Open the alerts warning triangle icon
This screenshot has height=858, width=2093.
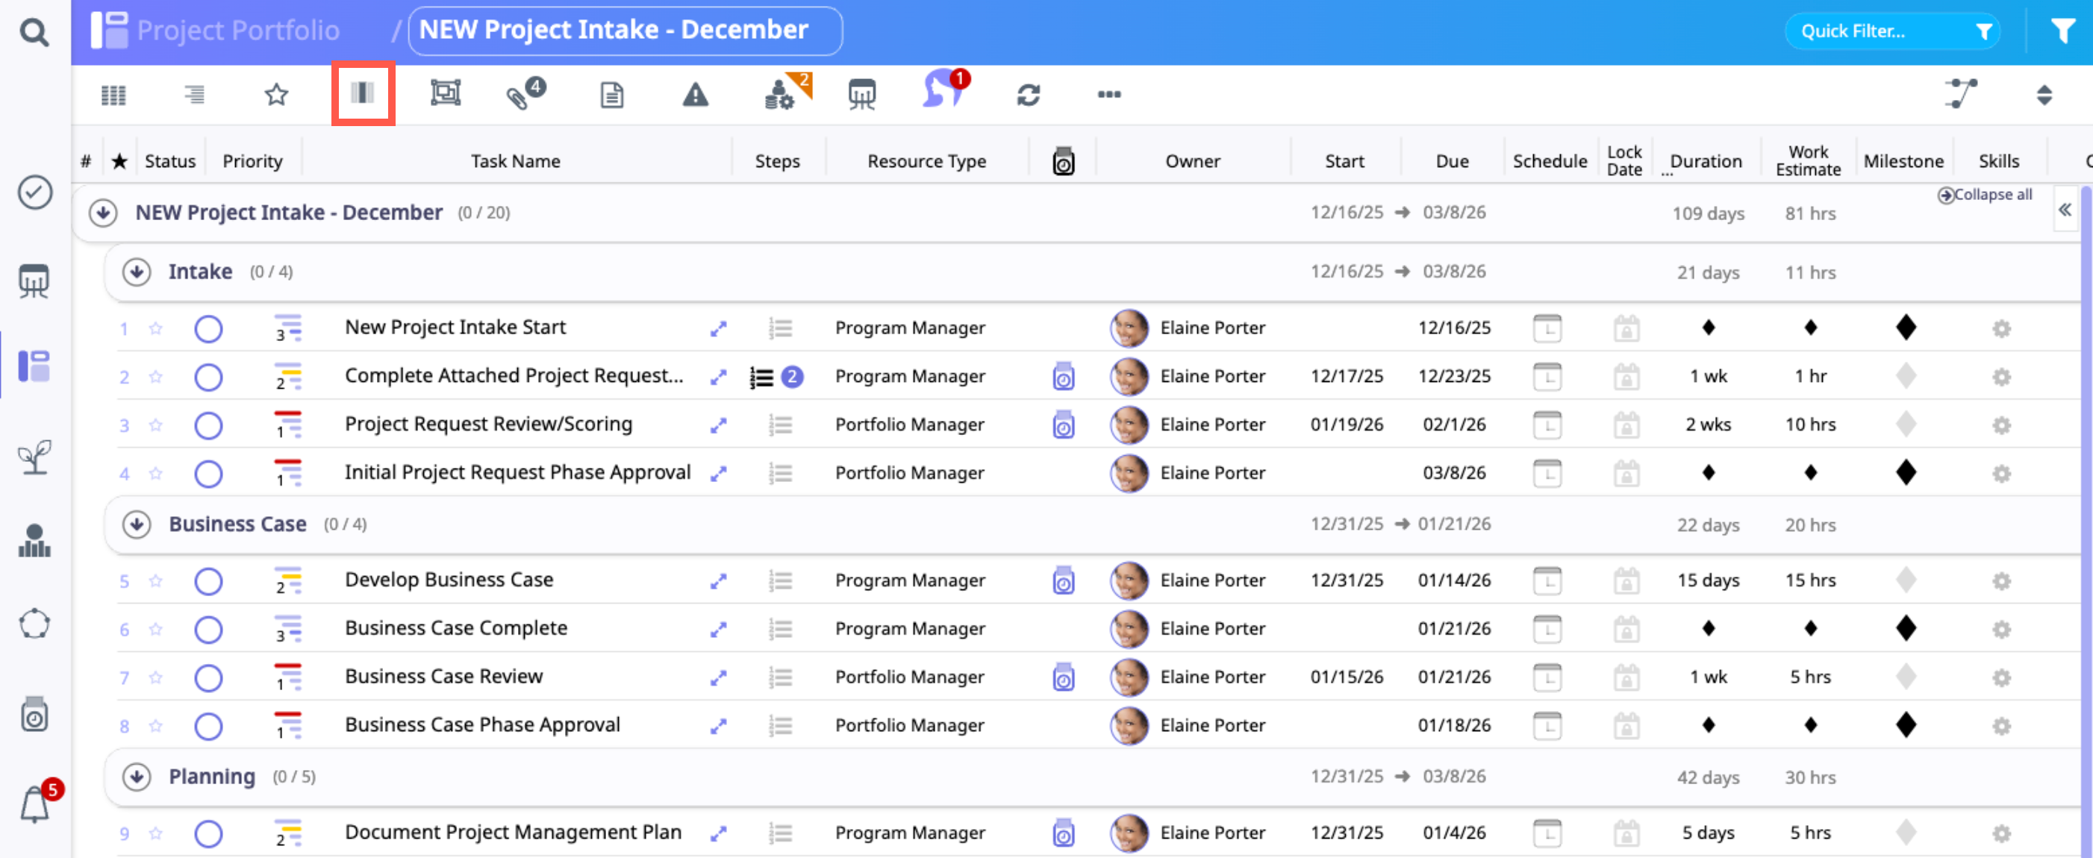coord(695,95)
